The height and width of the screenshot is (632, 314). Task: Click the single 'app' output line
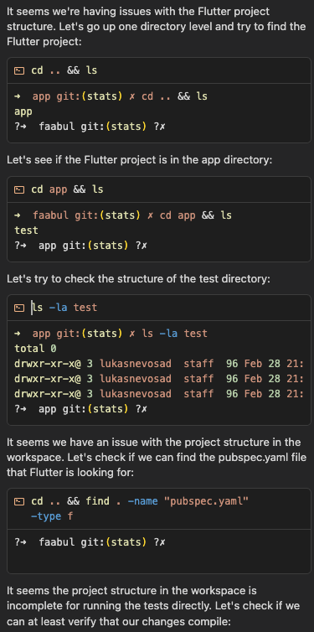pyautogui.click(x=23, y=111)
